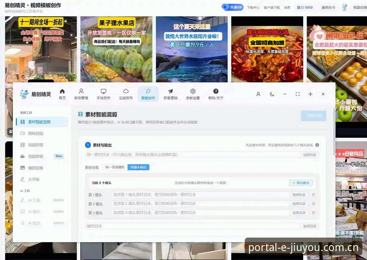
Task: Open AI 图片 sidebar item
Action: coord(42,212)
